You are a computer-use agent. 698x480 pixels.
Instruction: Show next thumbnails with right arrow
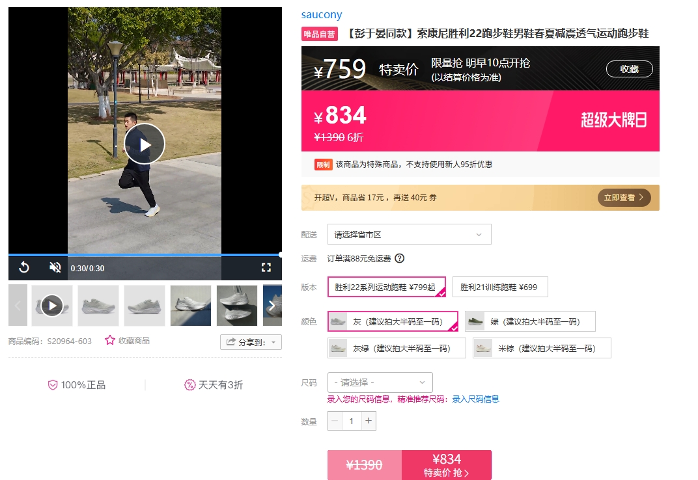coord(272,306)
